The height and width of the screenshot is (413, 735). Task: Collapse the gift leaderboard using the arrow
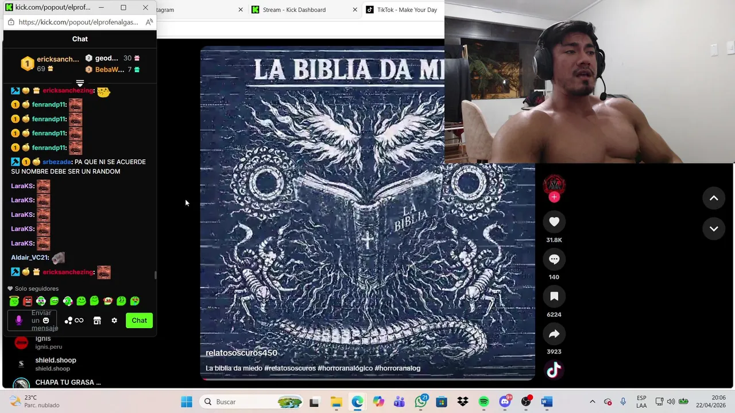[x=80, y=84]
